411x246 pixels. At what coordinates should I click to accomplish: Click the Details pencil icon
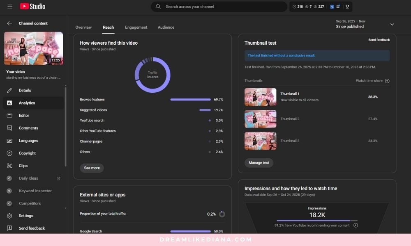click(x=9, y=91)
